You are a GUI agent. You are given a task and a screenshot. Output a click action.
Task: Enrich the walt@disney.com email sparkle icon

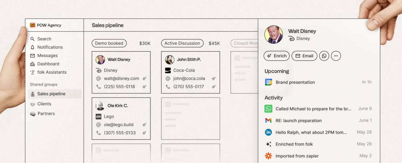point(144,78)
